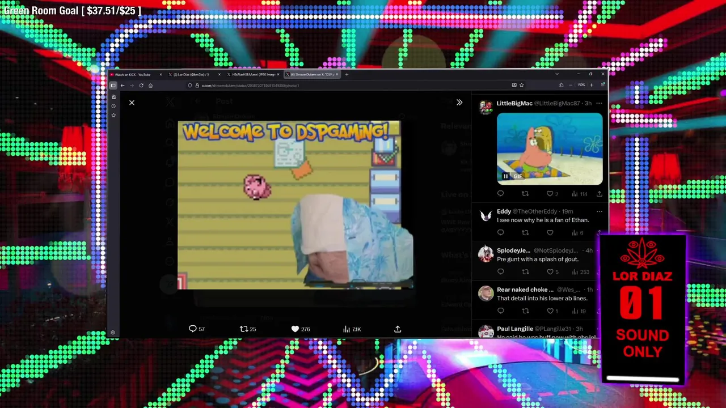Like SplodeyJe...'s gout comment
The height and width of the screenshot is (408, 726).
552,271
